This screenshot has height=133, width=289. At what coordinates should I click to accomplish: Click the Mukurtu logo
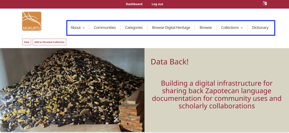coord(32,21)
